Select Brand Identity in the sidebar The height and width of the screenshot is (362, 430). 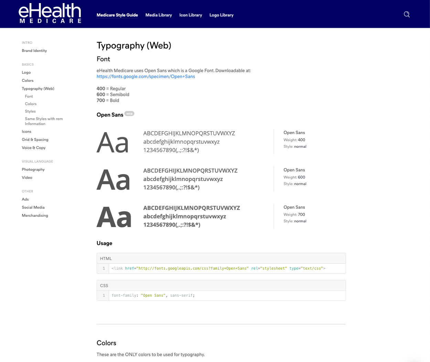[x=34, y=50]
